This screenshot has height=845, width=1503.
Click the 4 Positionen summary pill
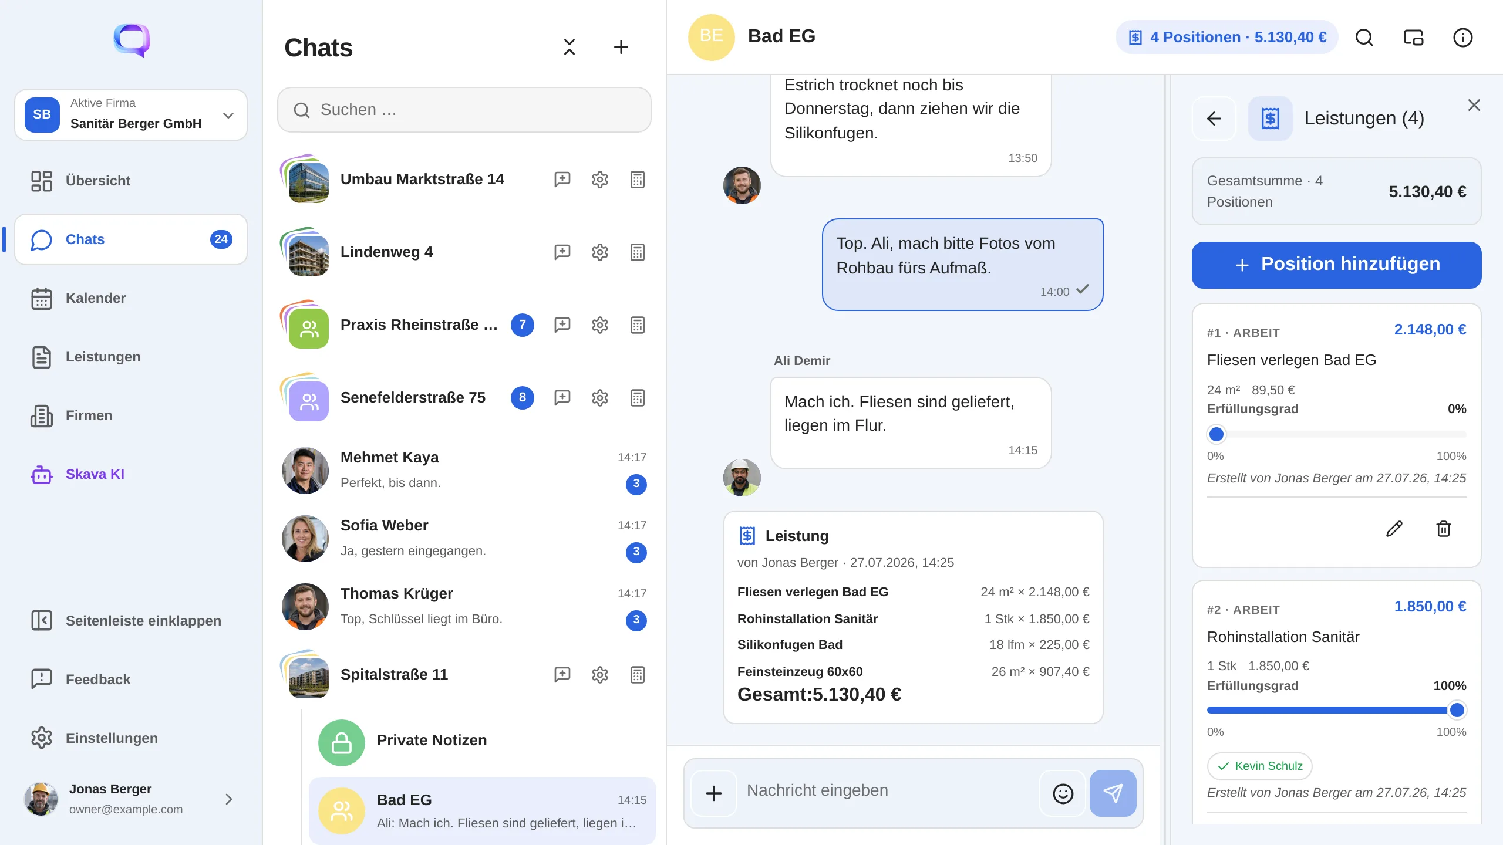[x=1226, y=38]
